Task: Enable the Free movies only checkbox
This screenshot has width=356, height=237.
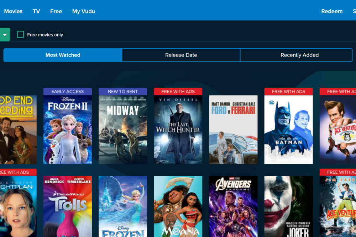Action: click(20, 34)
